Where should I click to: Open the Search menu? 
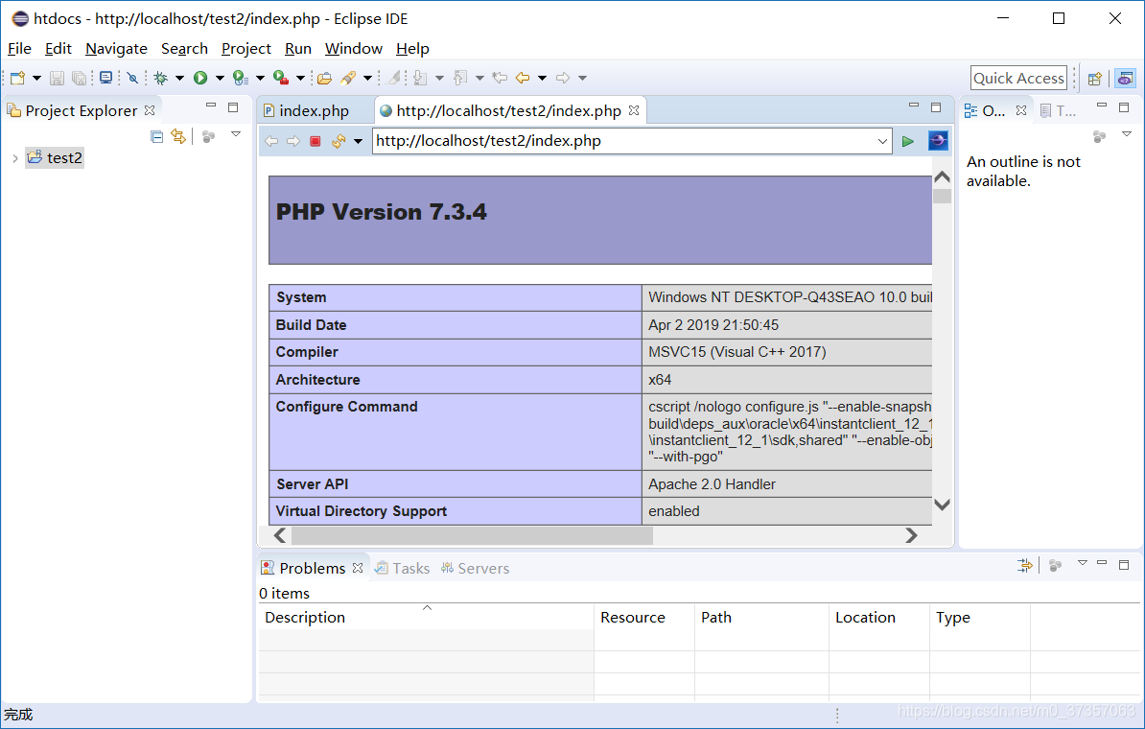point(184,48)
